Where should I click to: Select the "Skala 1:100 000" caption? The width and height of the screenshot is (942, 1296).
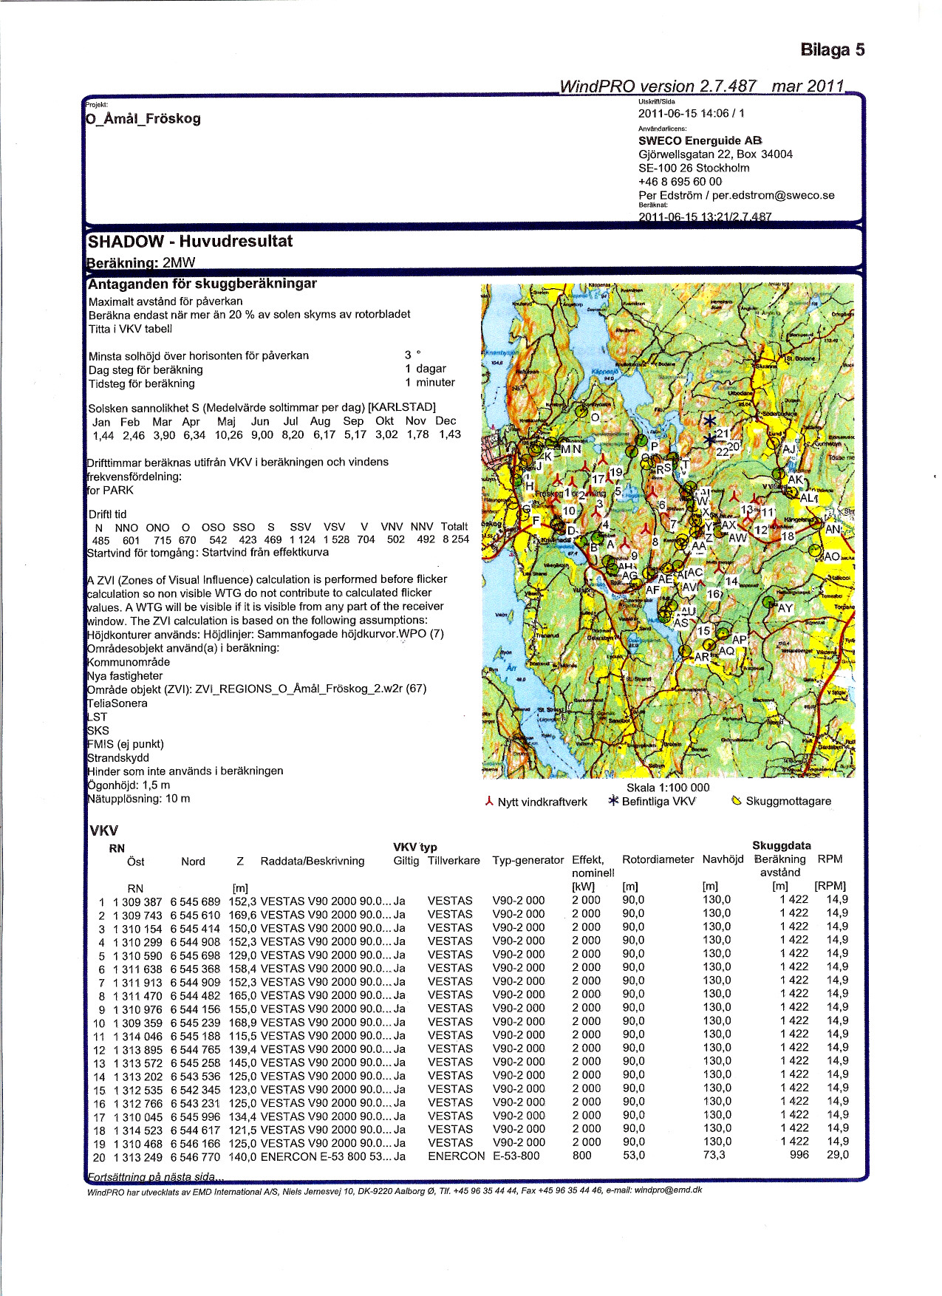(x=668, y=788)
